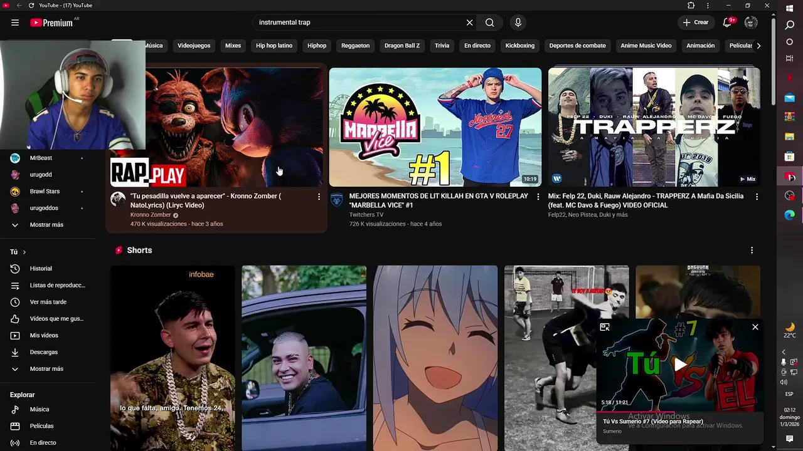Open Marbella Vice #1 thumbnail
Viewport: 803px width, 451px height.
click(x=435, y=127)
